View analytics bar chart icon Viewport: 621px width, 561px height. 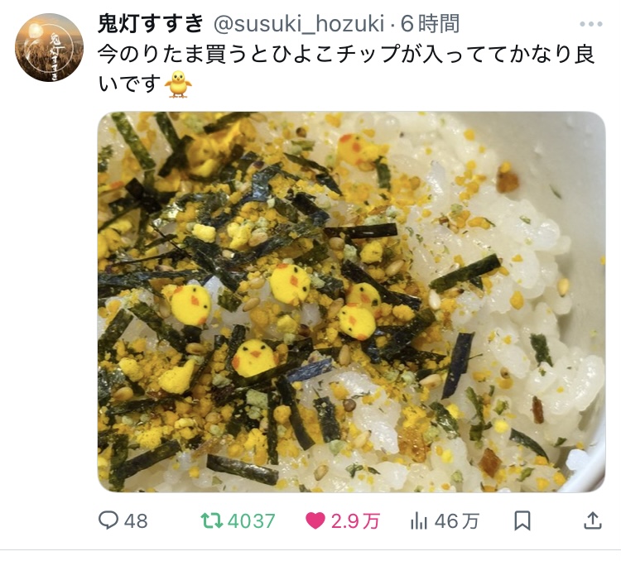pos(419,521)
